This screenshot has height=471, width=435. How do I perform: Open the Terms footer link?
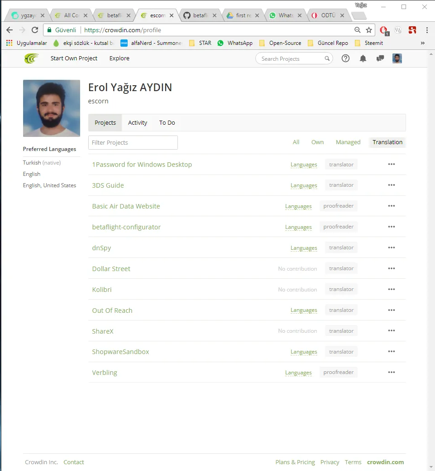click(353, 462)
